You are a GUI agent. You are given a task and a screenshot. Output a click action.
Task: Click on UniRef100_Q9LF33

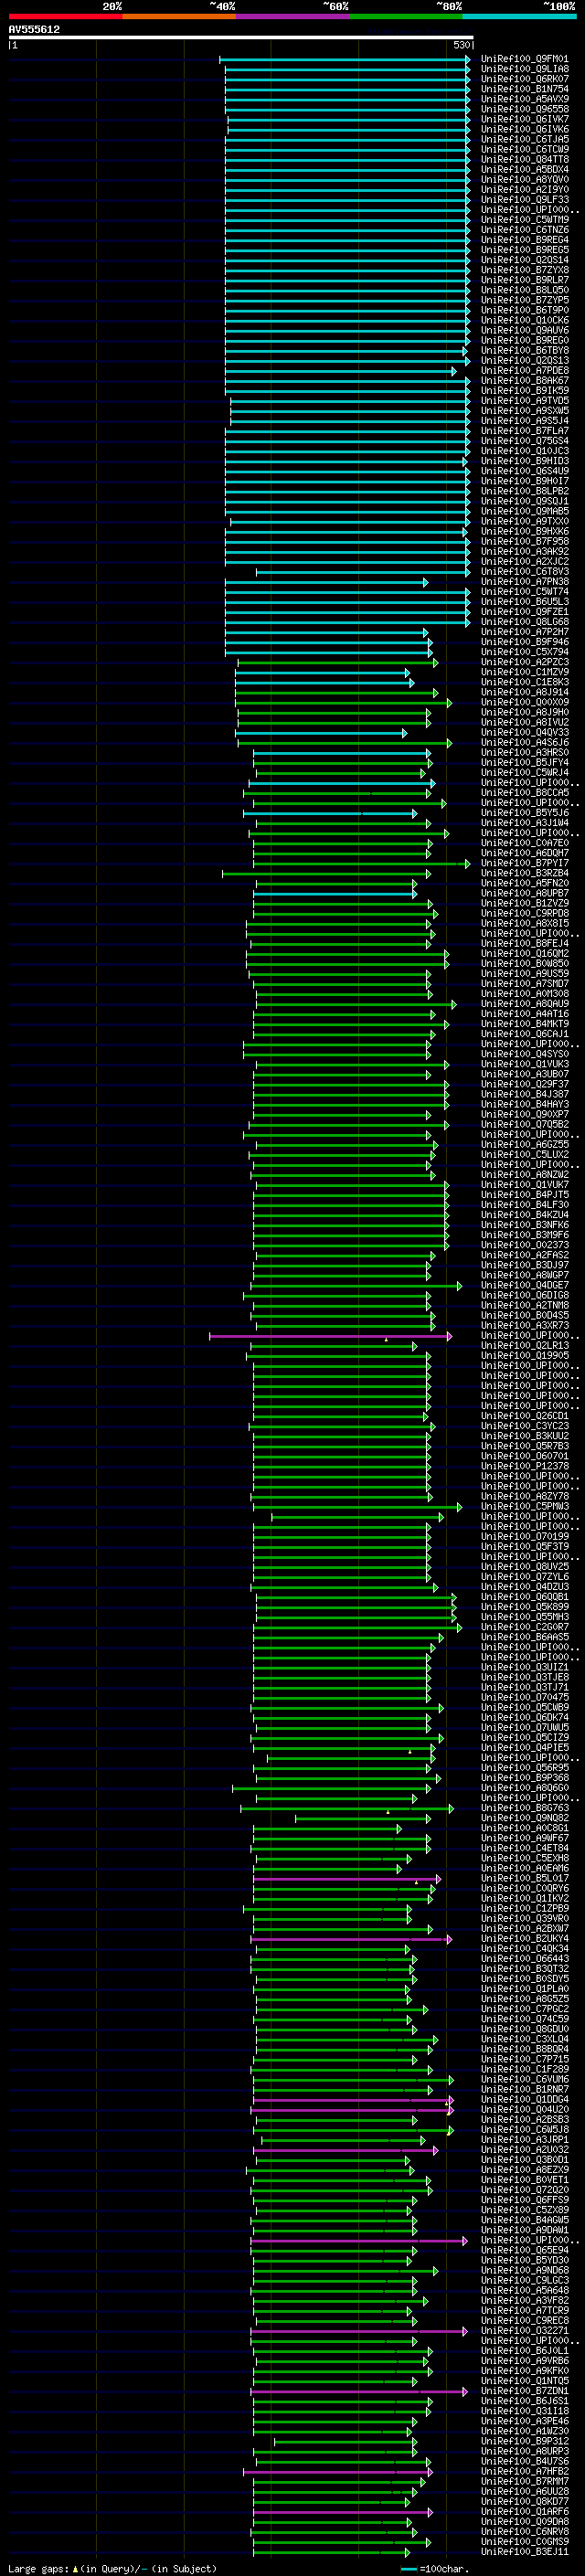(524, 199)
